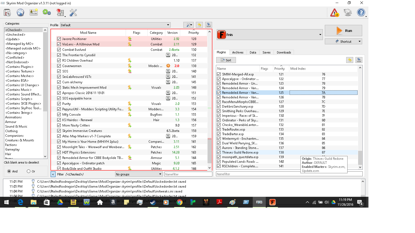Viewport: 415px width, 233px height.
Task: Disable the Purity mod checkbox
Action: [x=59, y=104]
